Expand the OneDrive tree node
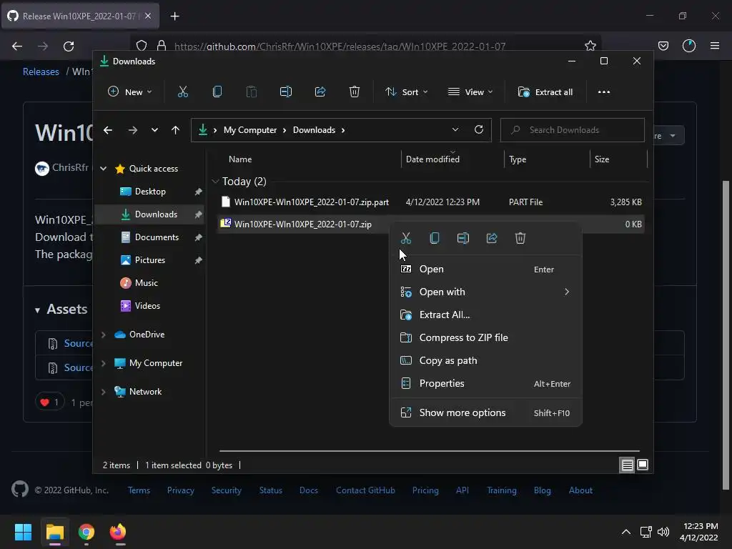The image size is (732, 549). [104, 335]
